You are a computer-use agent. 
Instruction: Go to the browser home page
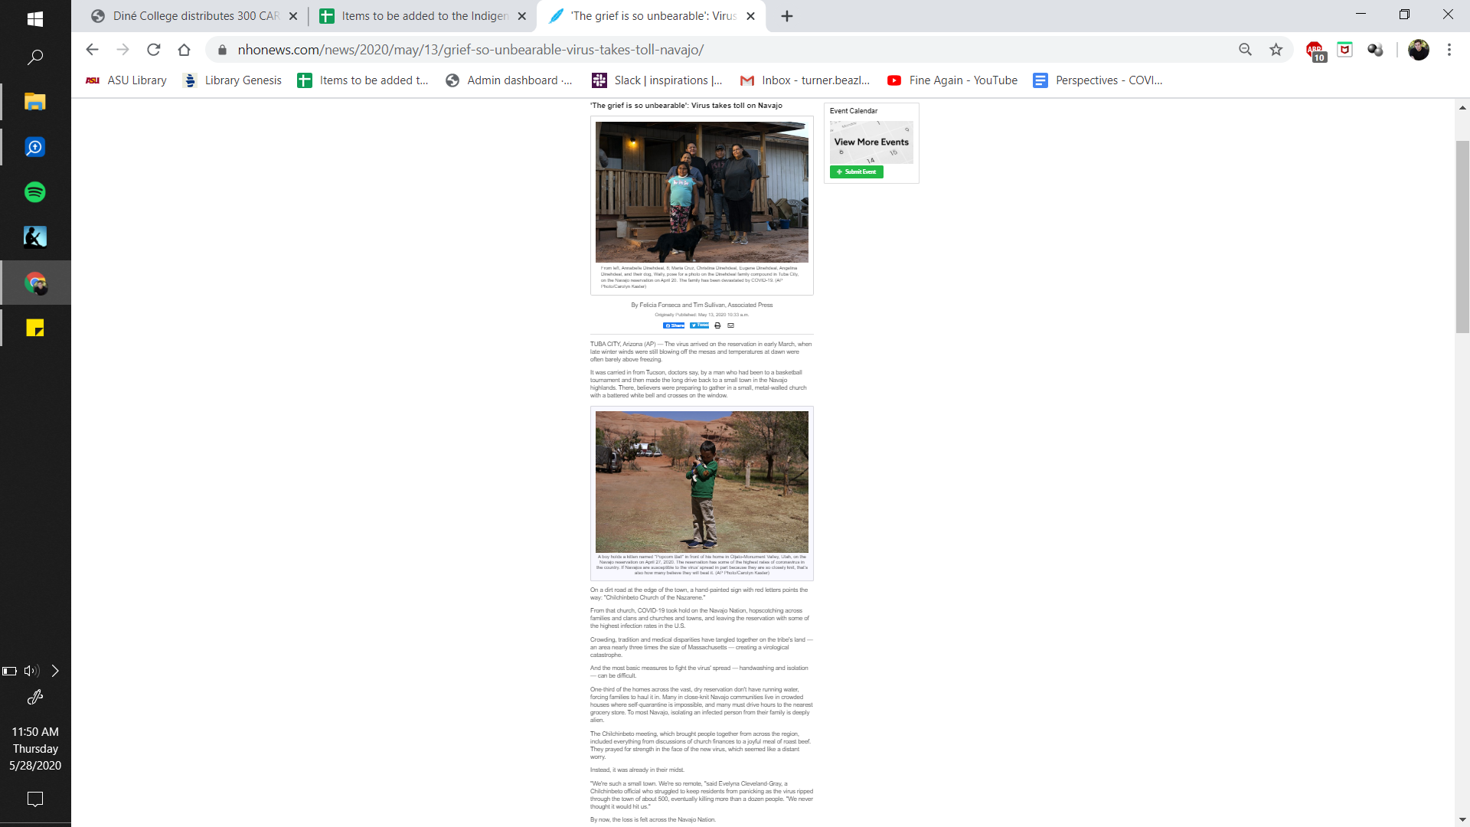pyautogui.click(x=184, y=50)
